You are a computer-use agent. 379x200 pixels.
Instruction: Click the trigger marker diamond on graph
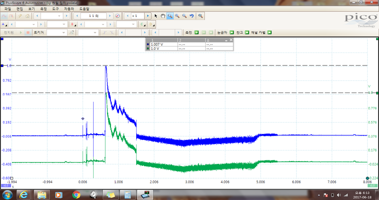pos(83,119)
